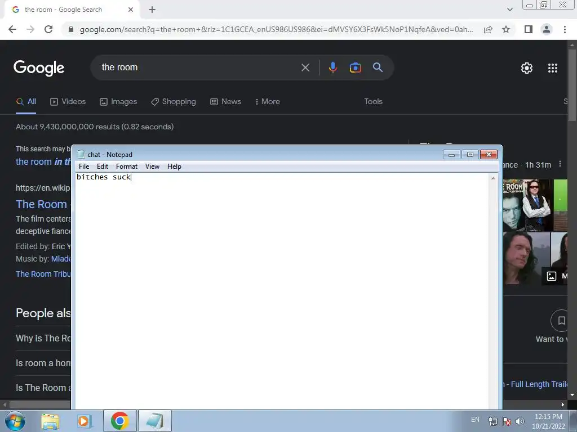577x432 pixels.
Task: Open Windows Media Player taskbar icon
Action: point(85,421)
